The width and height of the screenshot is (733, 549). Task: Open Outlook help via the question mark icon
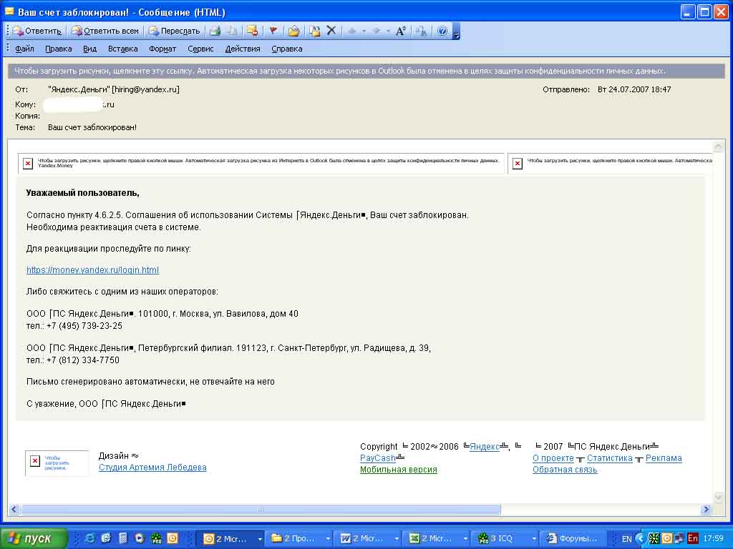[x=442, y=31]
